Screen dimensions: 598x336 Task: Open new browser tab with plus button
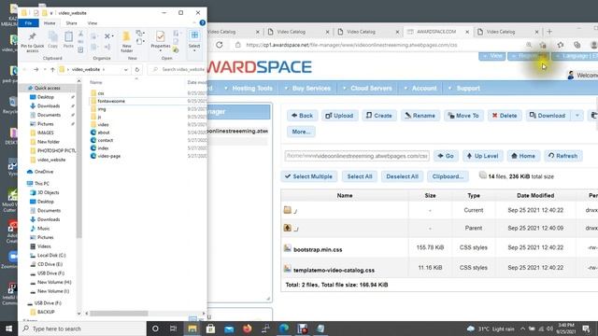(549, 32)
